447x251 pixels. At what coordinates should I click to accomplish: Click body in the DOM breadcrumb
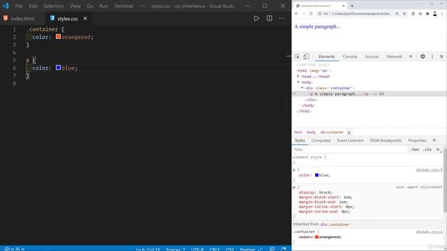(311, 132)
